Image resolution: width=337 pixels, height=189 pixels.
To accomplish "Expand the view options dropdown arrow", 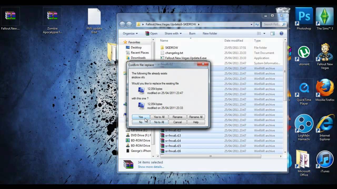I will 264,33.
